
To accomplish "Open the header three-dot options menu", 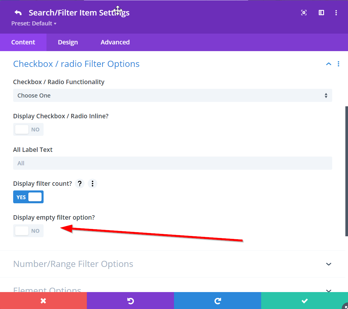I will (x=336, y=13).
